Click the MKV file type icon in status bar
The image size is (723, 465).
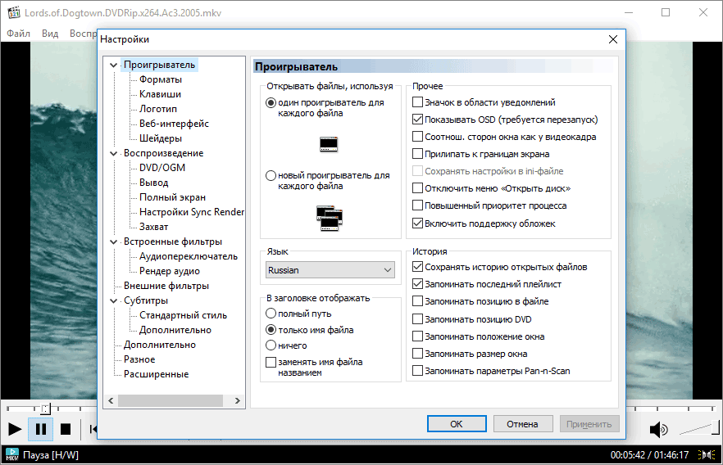coord(12,454)
